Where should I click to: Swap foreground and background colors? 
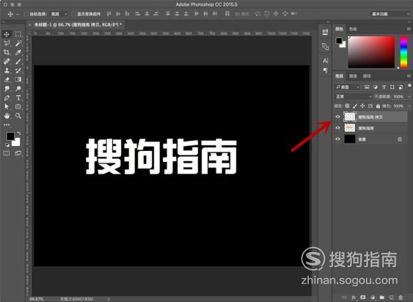(x=18, y=134)
